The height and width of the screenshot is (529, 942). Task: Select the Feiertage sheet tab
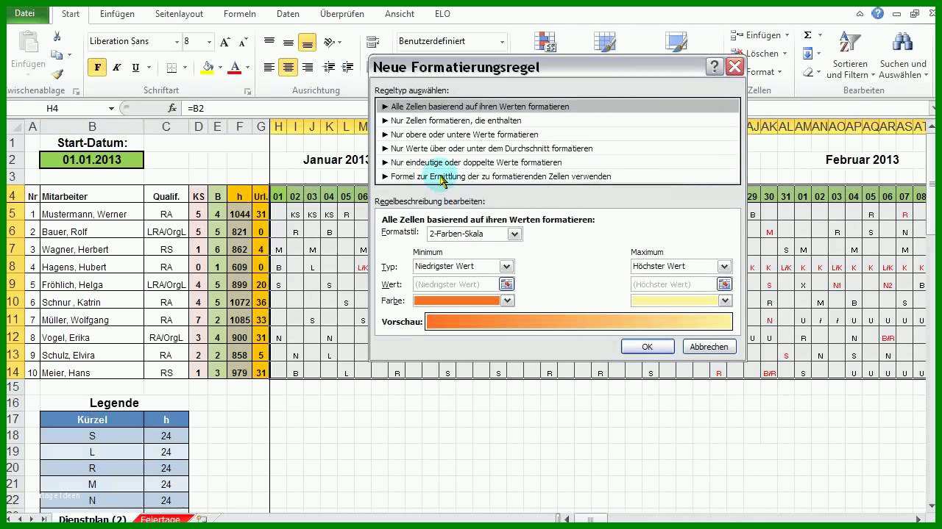click(160, 519)
